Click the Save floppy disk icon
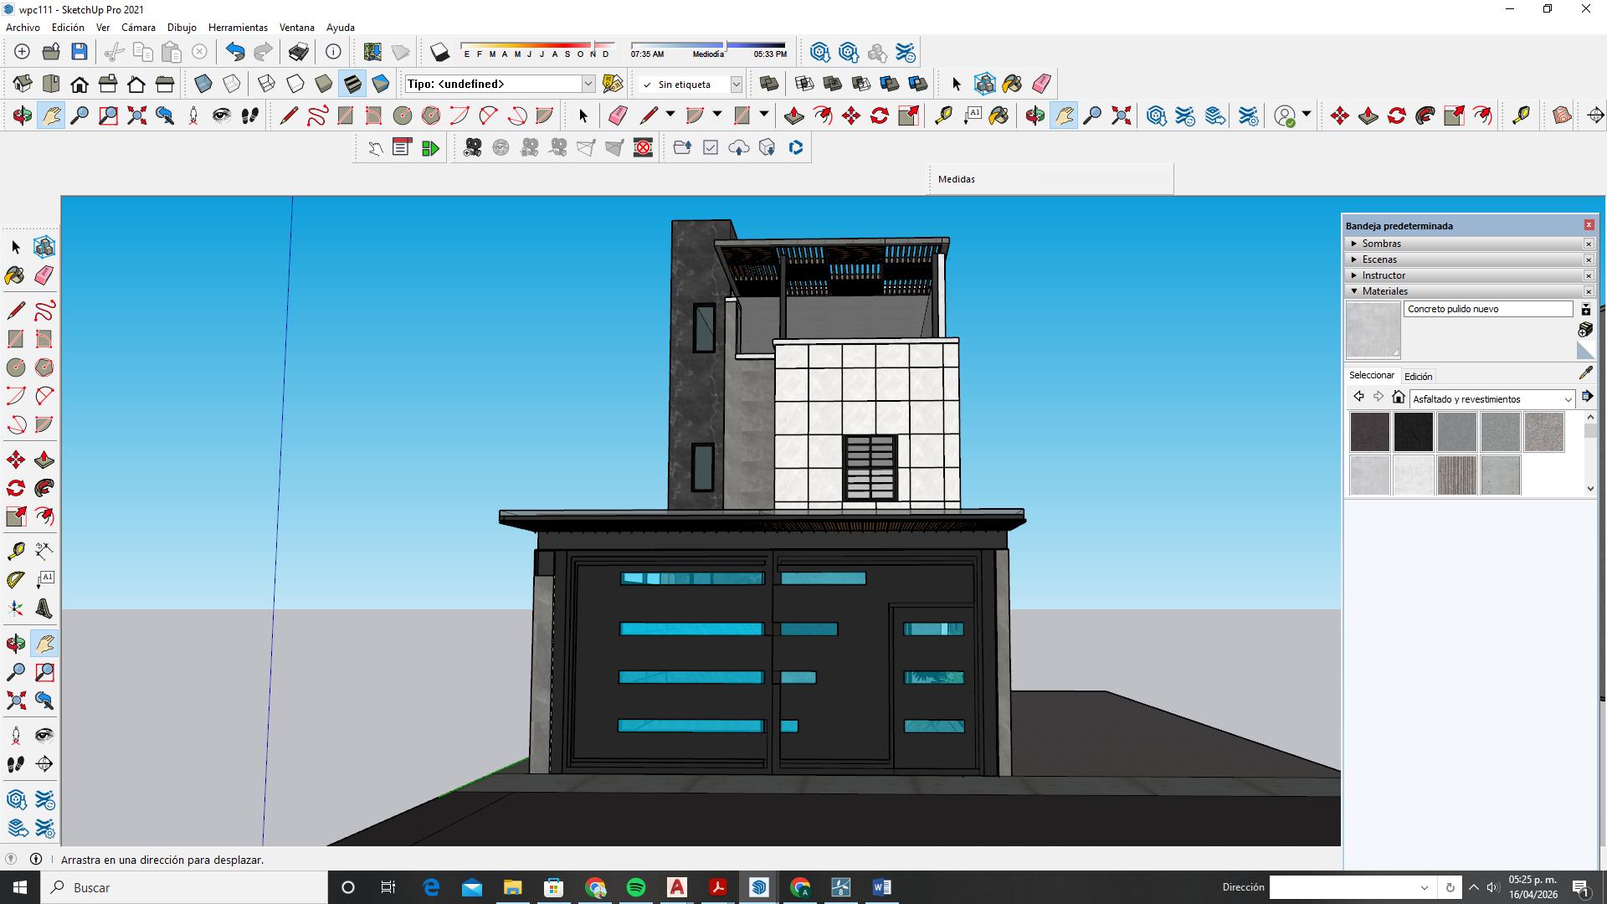The image size is (1607, 904). click(80, 52)
